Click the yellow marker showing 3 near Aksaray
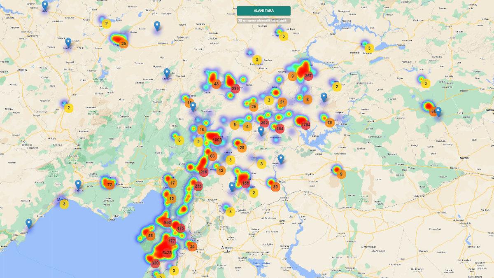Screen dimensions: 494x278 68,108
